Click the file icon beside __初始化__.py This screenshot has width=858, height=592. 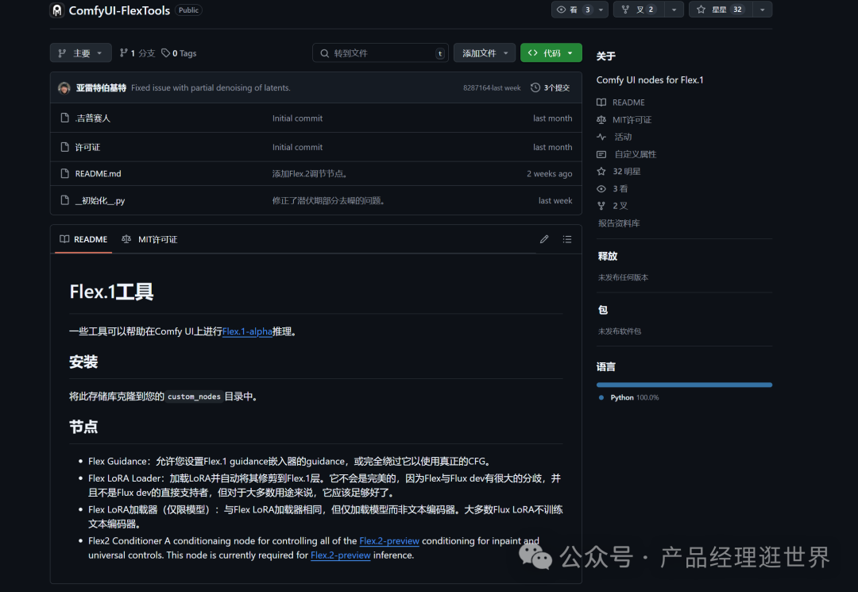64,200
